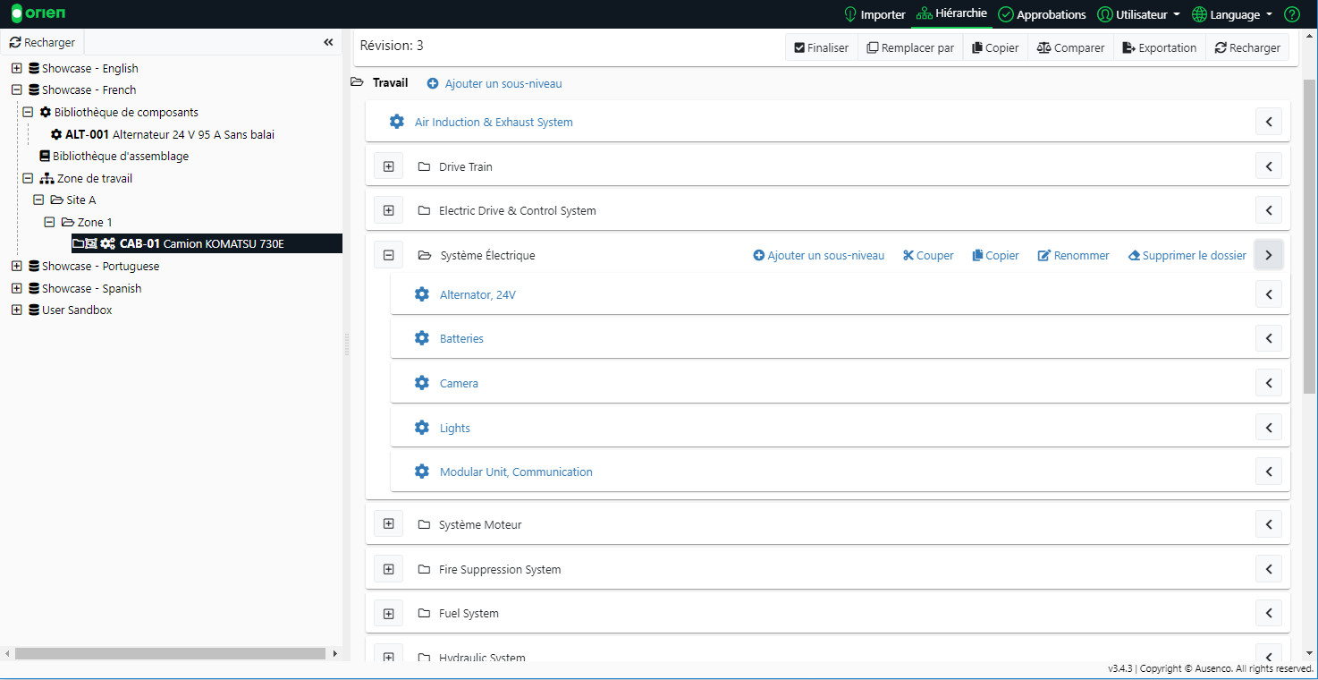Collapse the Système Électrique folder
This screenshot has height=680, width=1318.
(388, 256)
